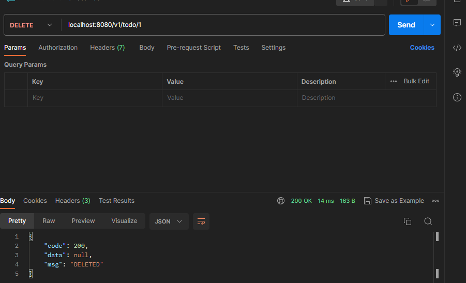Click the 200 OK status
Viewport: 466px width, 283px height.
point(302,201)
